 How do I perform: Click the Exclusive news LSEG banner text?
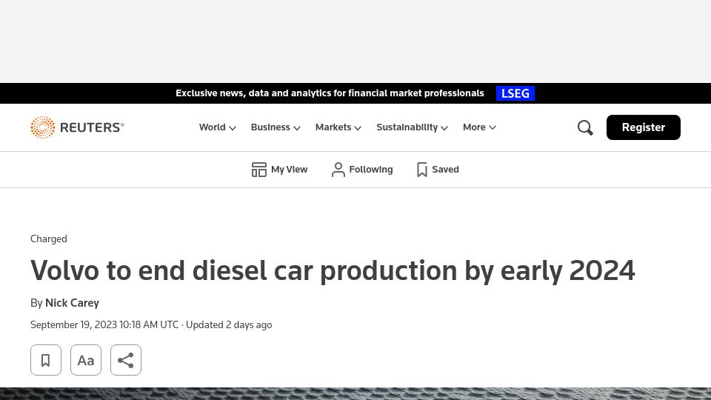[x=330, y=93]
